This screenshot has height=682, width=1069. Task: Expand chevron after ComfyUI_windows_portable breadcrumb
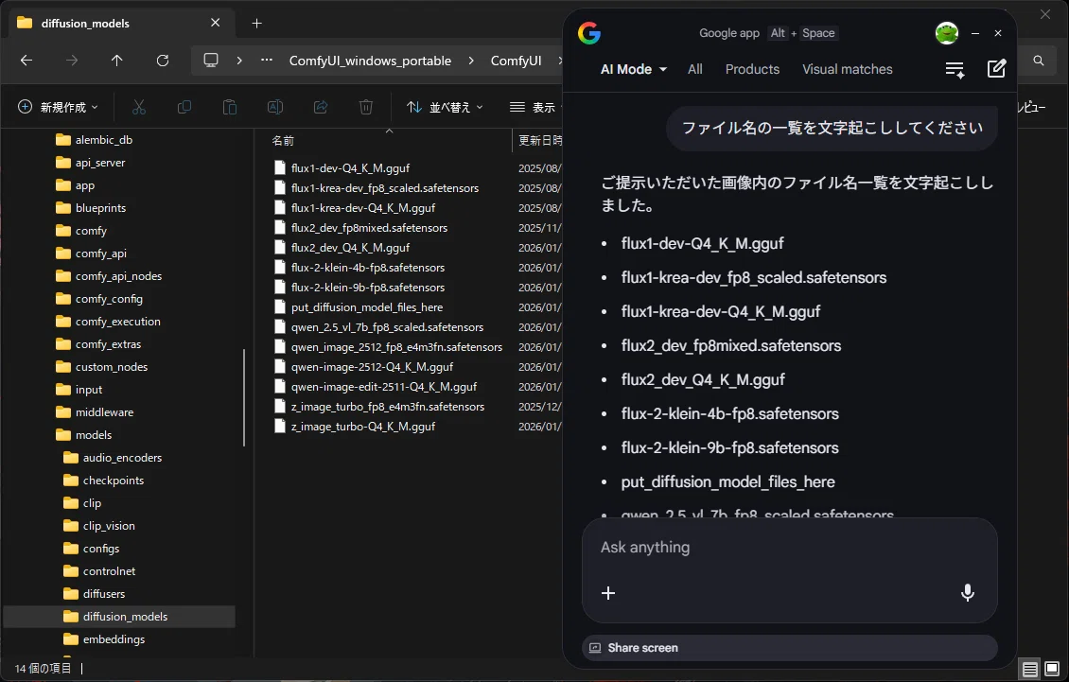click(471, 61)
